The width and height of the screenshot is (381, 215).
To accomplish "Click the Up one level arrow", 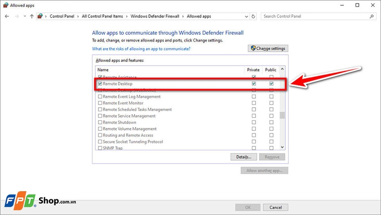I will pos(31,16).
